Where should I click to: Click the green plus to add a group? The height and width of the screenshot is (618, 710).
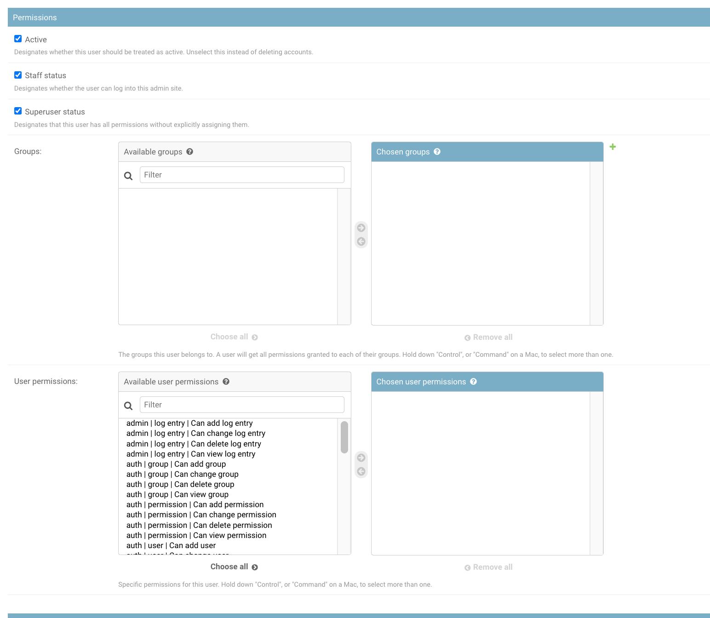point(613,147)
